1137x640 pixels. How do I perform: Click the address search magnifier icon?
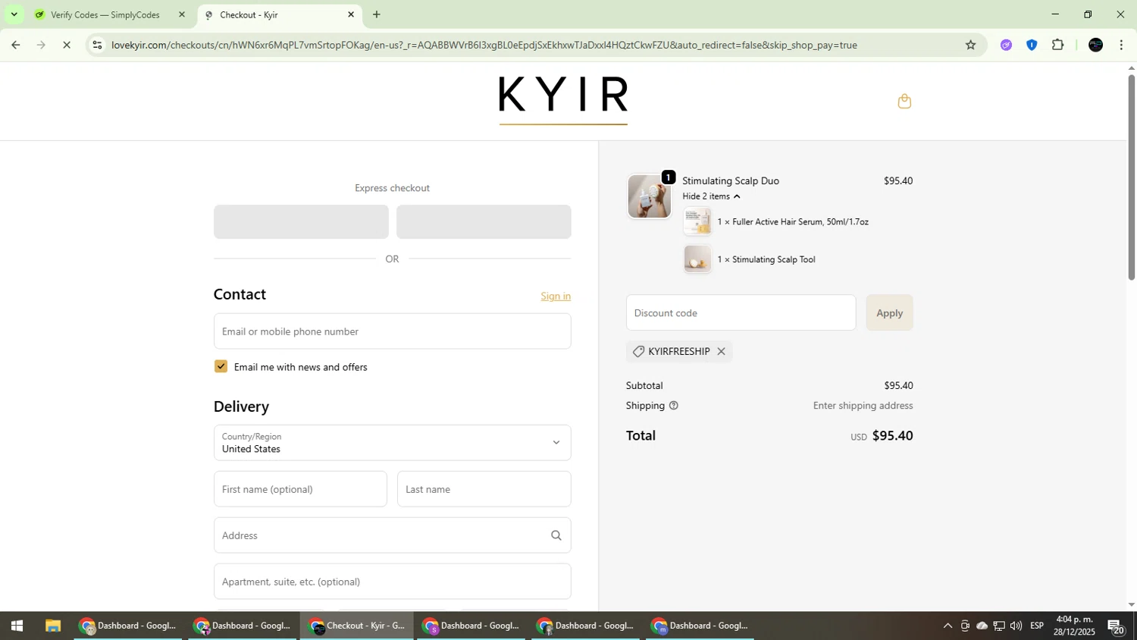pos(556,535)
